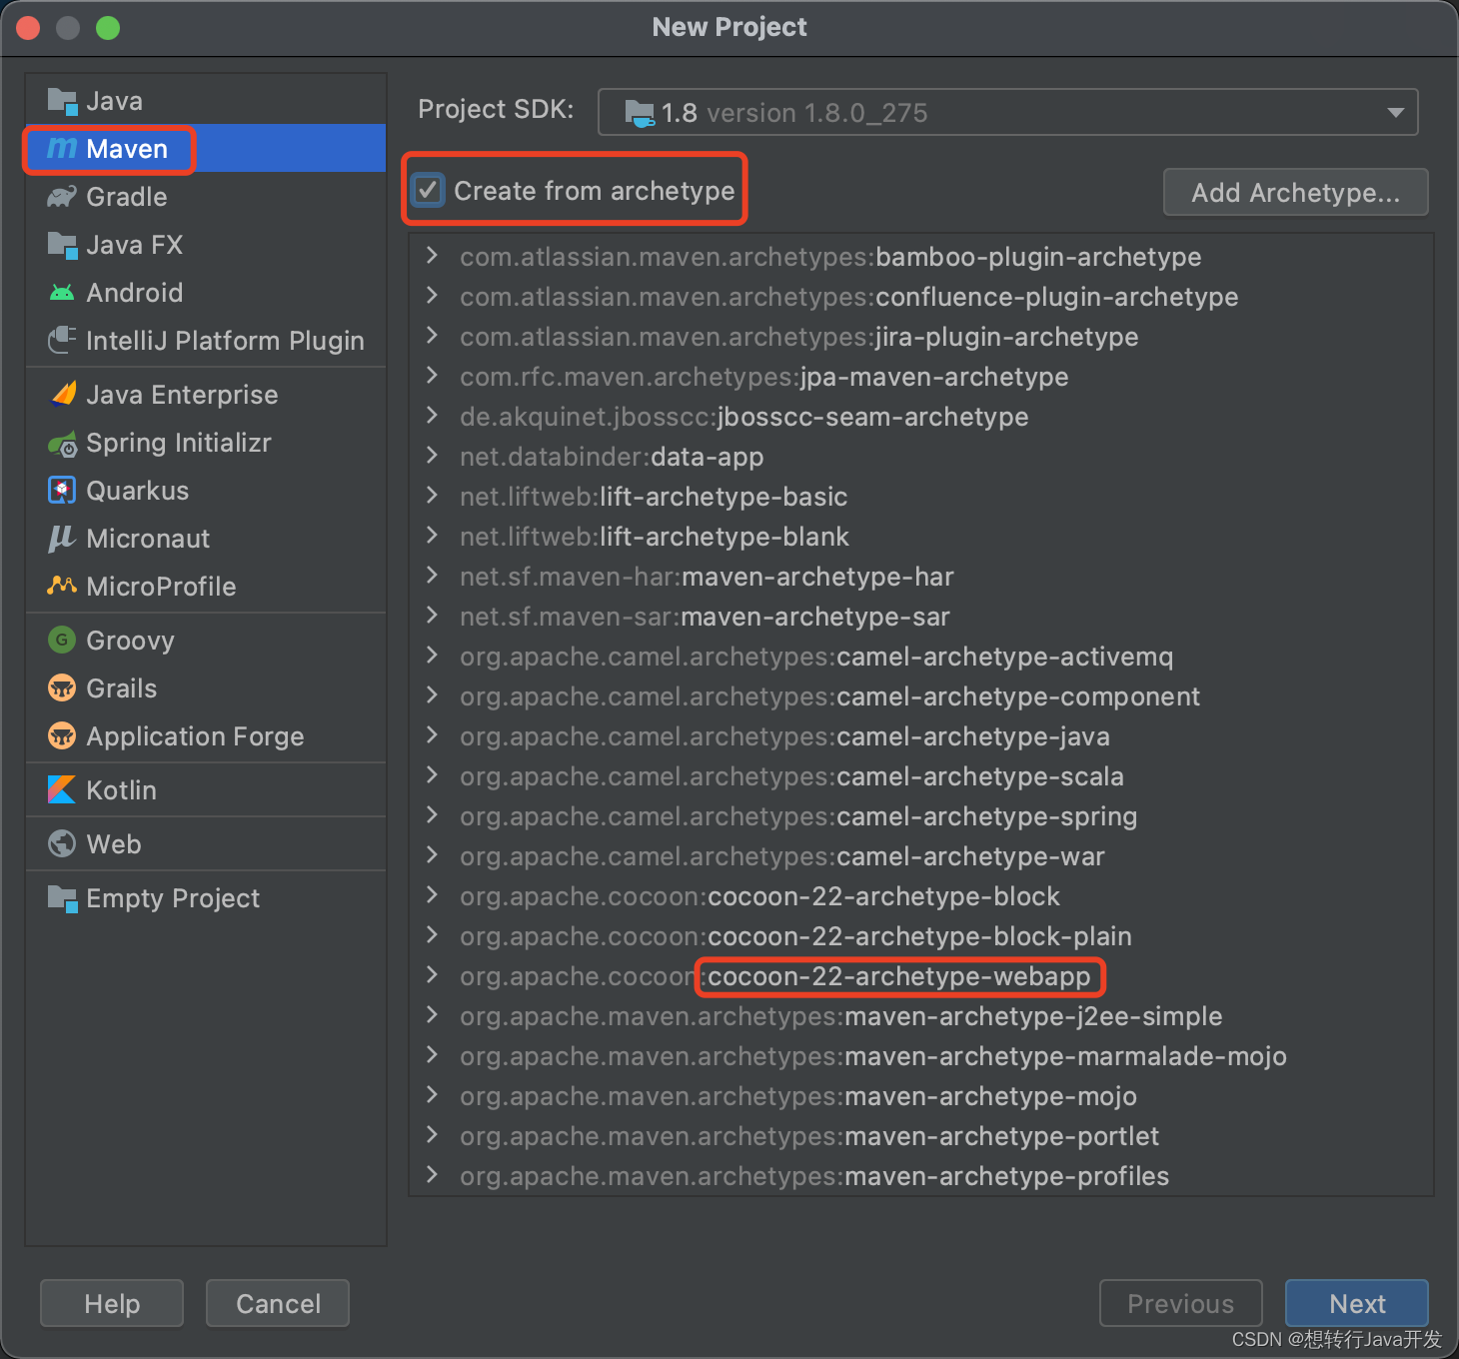Click the Java FX folder icon

62,245
